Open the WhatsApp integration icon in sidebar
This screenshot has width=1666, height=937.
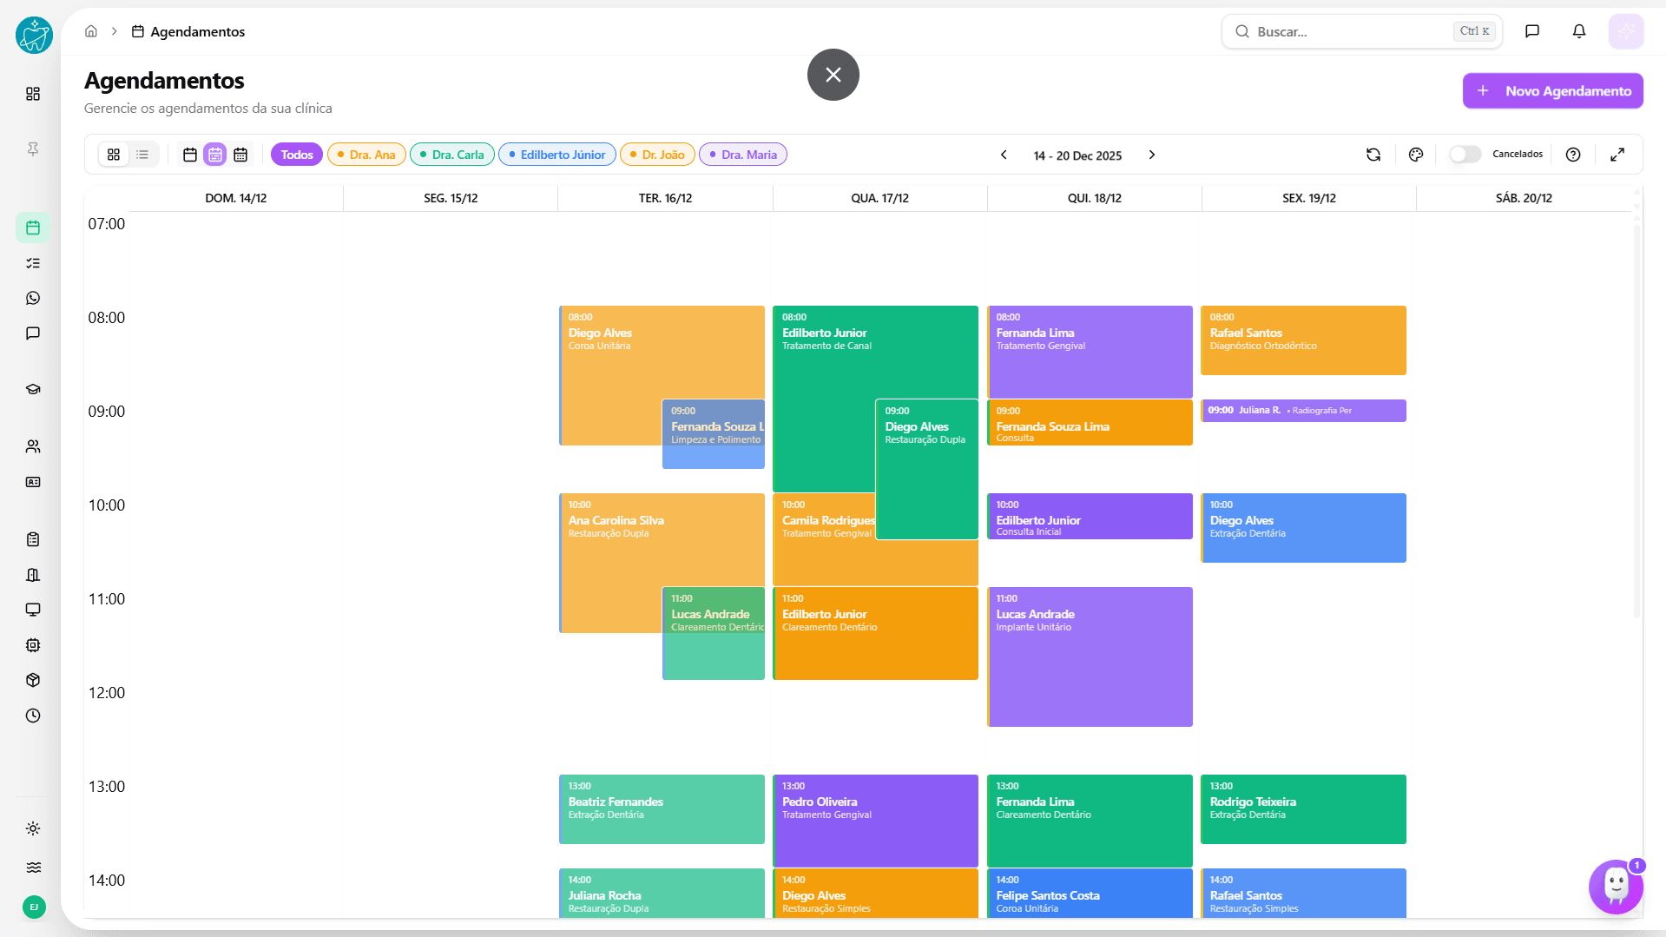(33, 297)
